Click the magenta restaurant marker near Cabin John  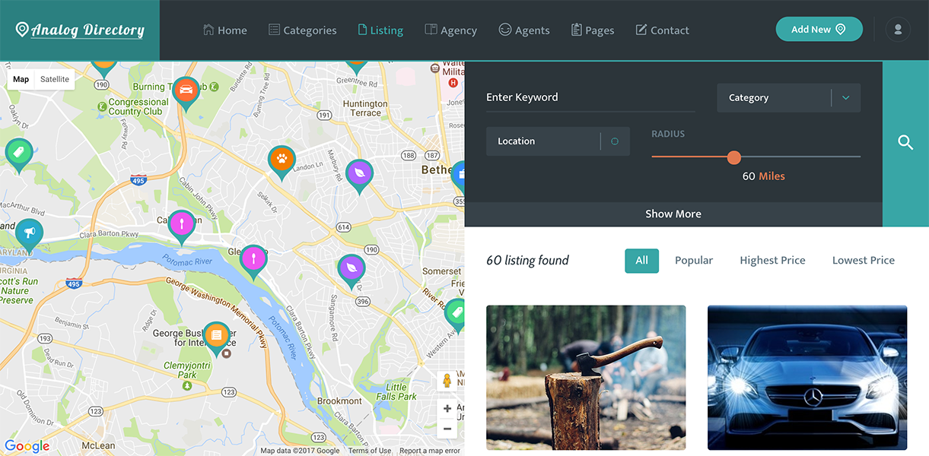coord(182,226)
